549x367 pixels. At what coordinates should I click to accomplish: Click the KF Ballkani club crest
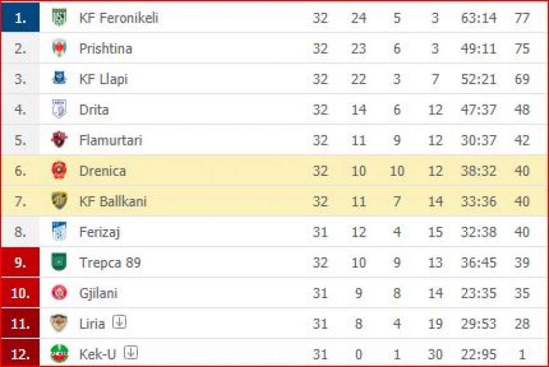tap(59, 201)
